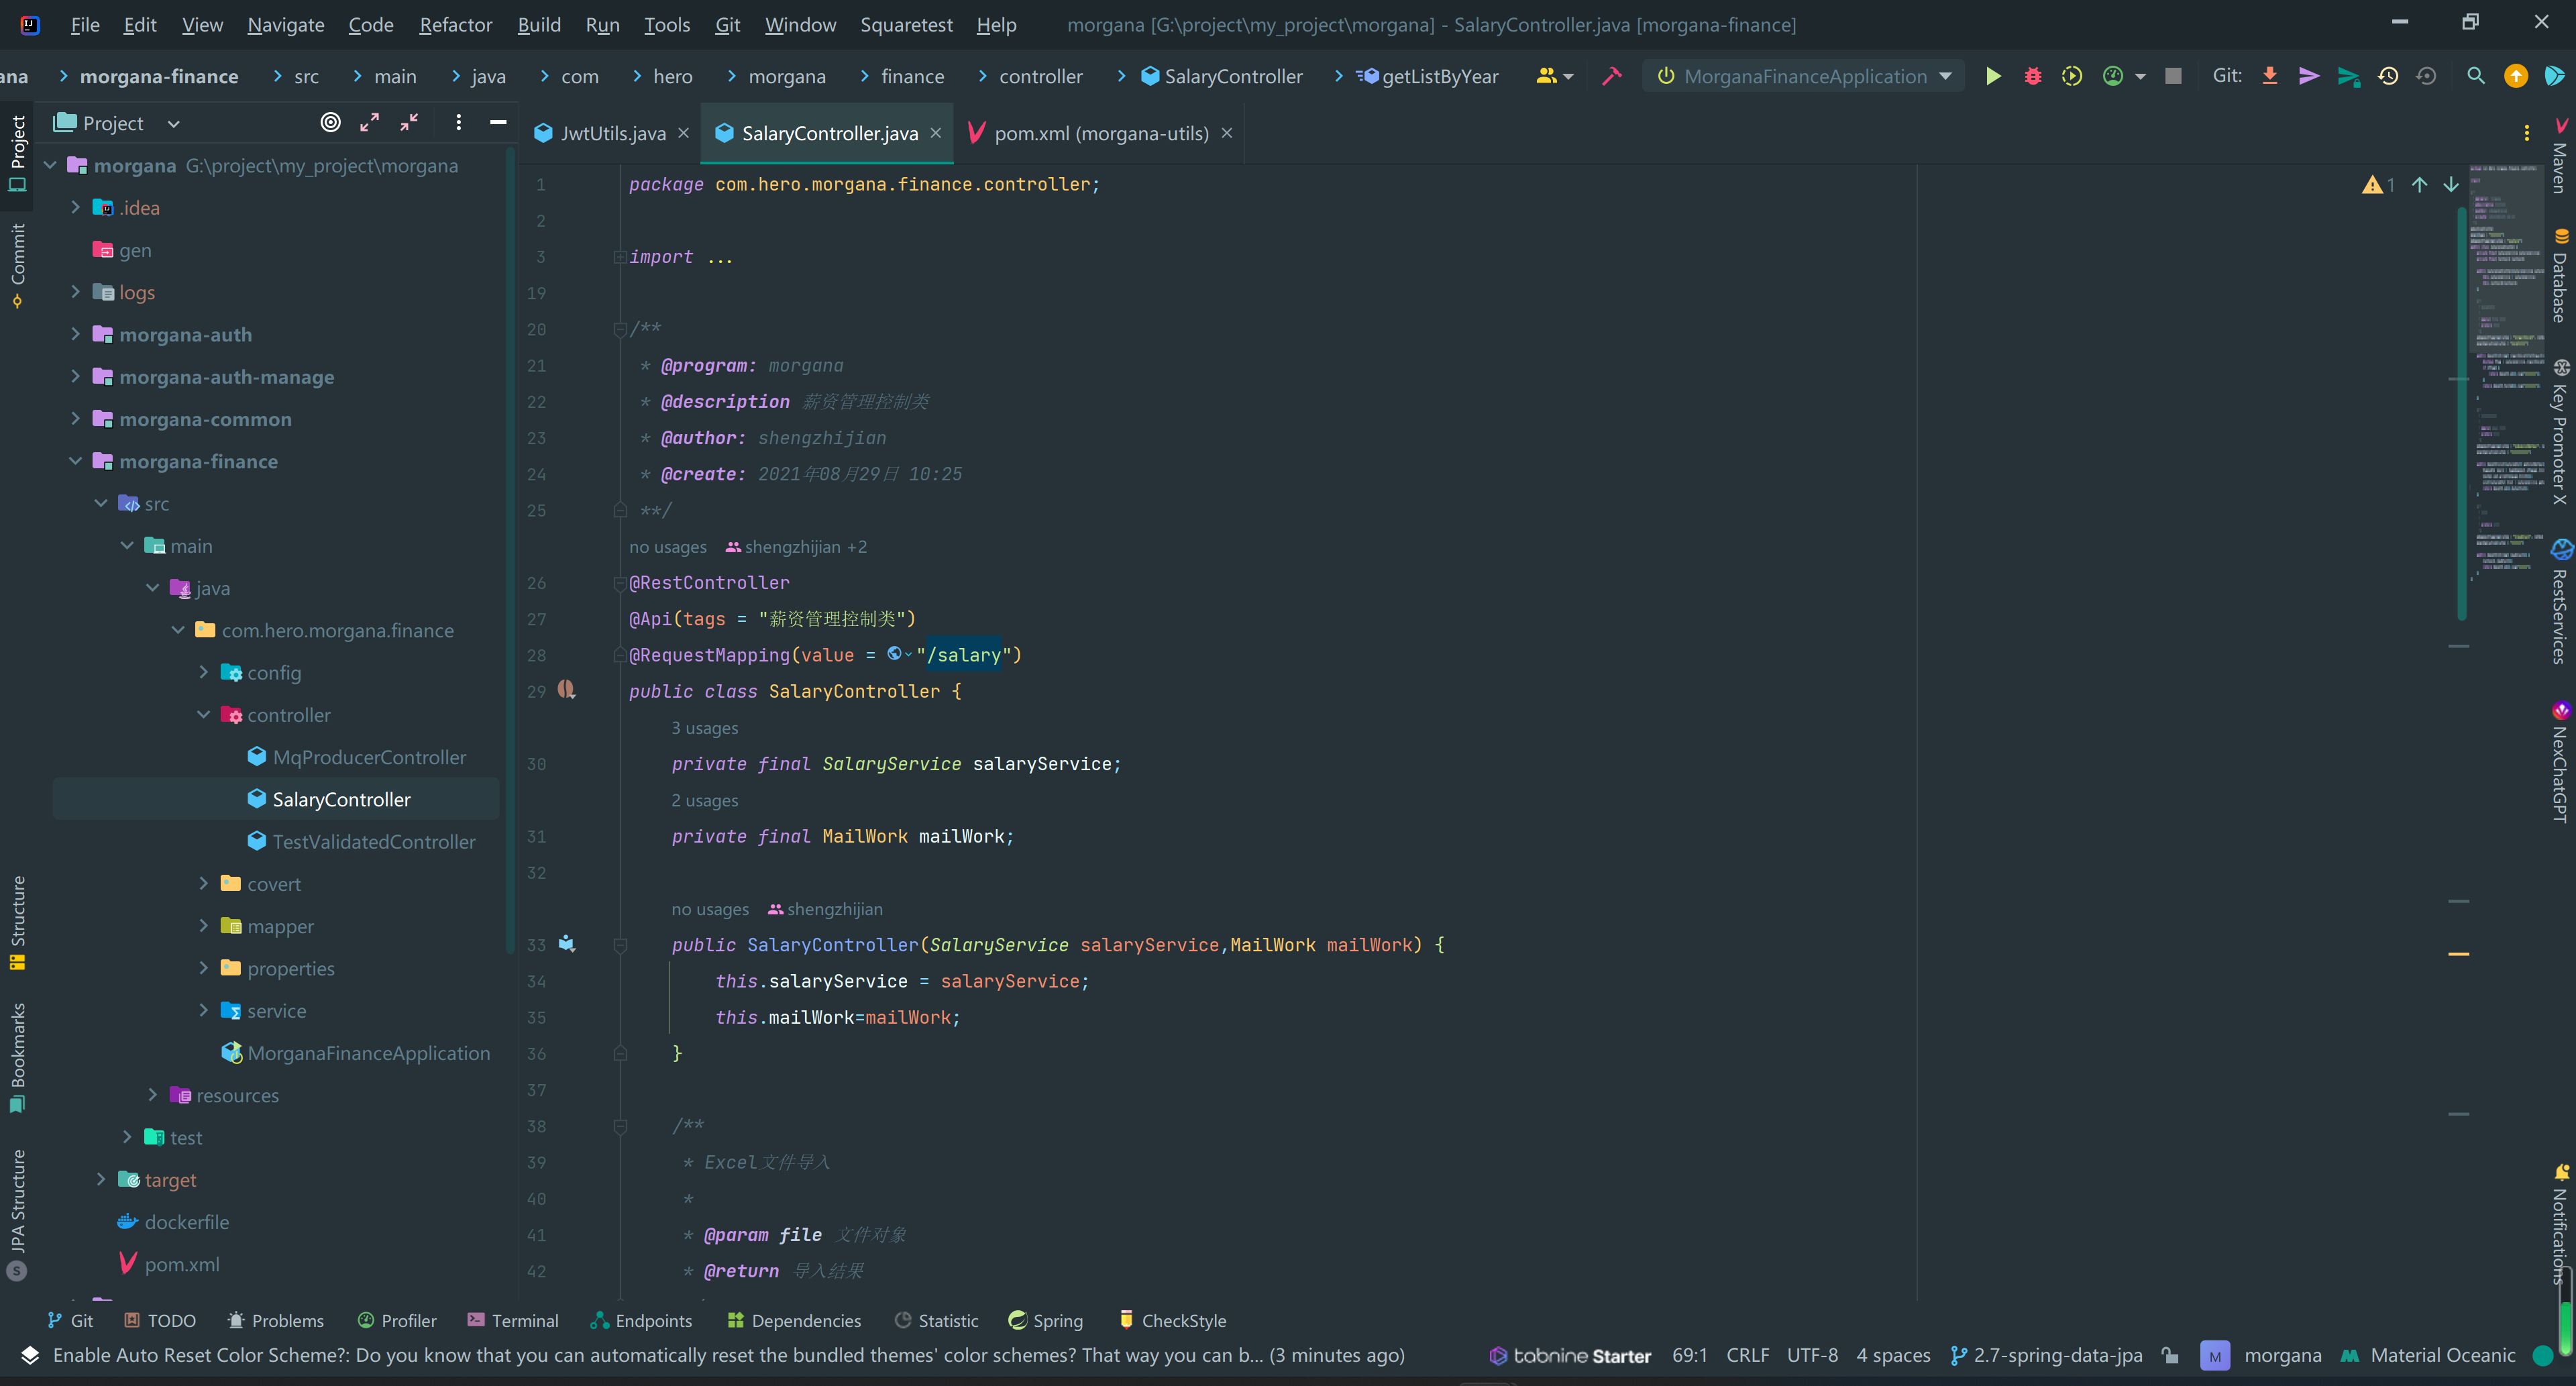Run MorganaFinanceApplication with the green play icon
This screenshot has height=1386, width=2576.
click(x=1992, y=76)
